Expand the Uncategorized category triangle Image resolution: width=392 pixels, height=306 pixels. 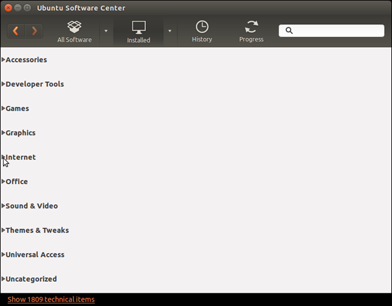click(x=3, y=279)
